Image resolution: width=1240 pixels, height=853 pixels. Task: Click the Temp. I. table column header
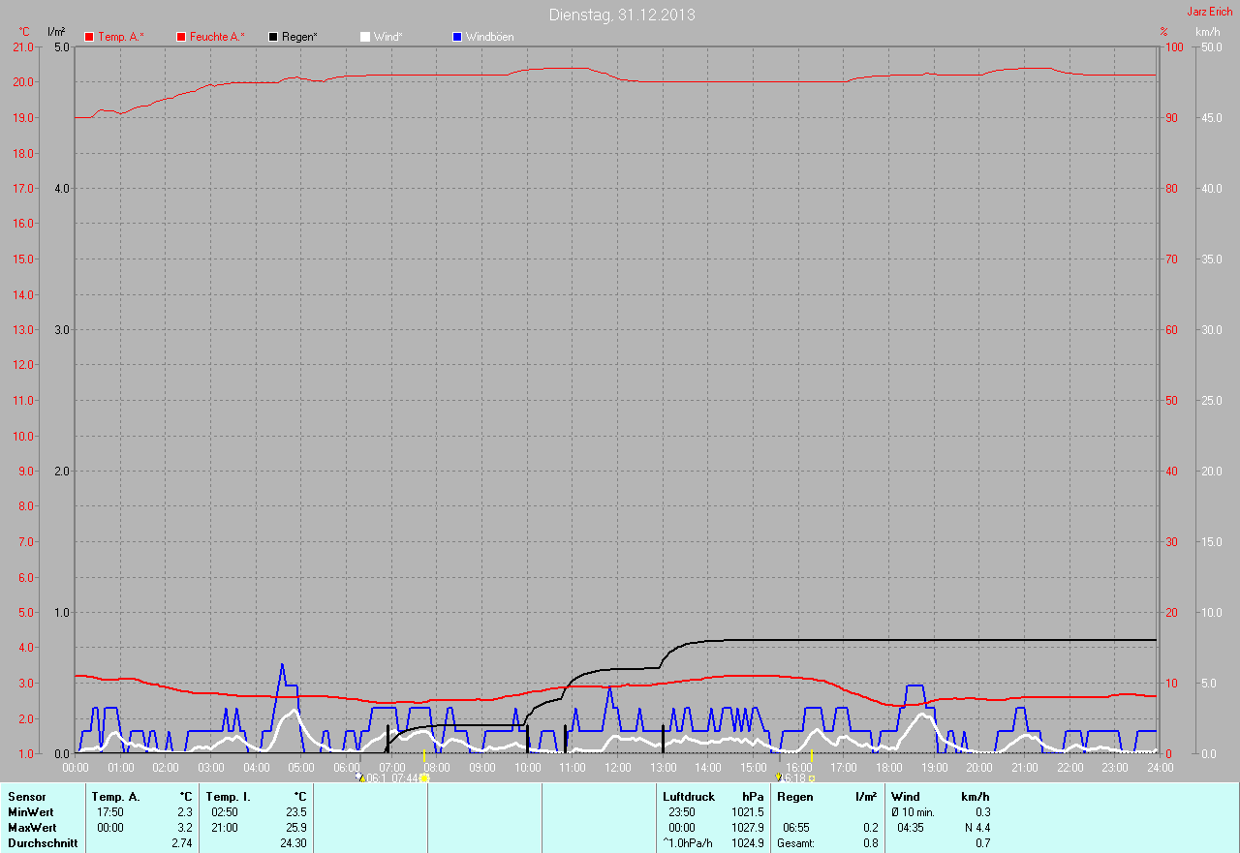229,797
